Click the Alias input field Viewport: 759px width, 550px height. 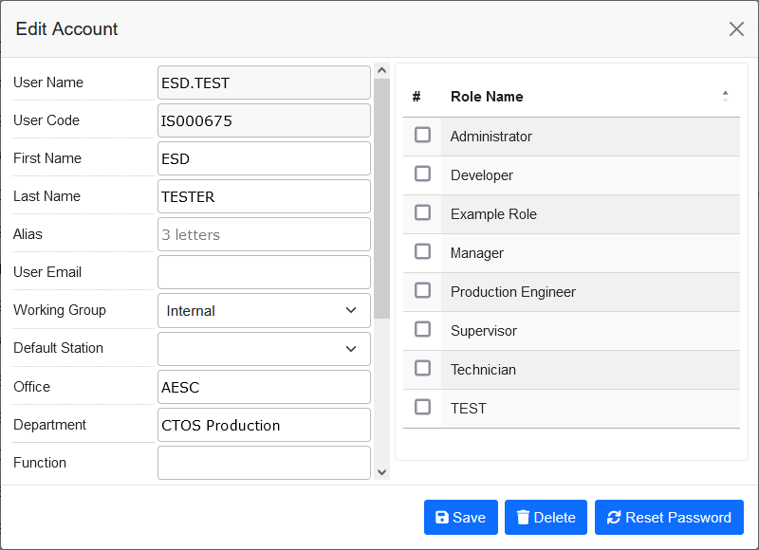click(x=264, y=234)
